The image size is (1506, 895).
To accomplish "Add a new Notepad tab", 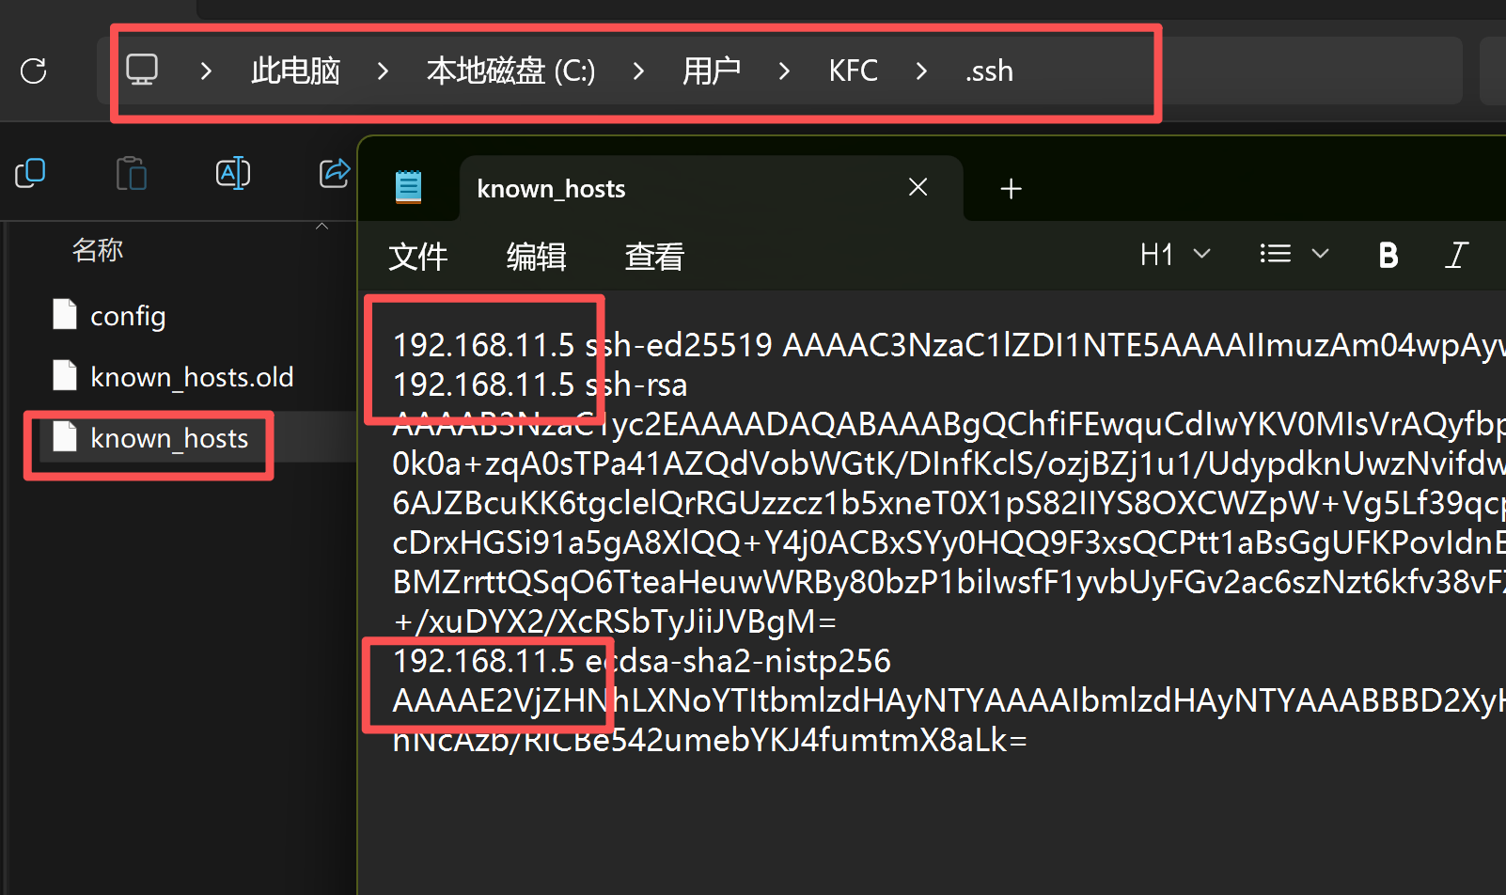I will (1011, 189).
